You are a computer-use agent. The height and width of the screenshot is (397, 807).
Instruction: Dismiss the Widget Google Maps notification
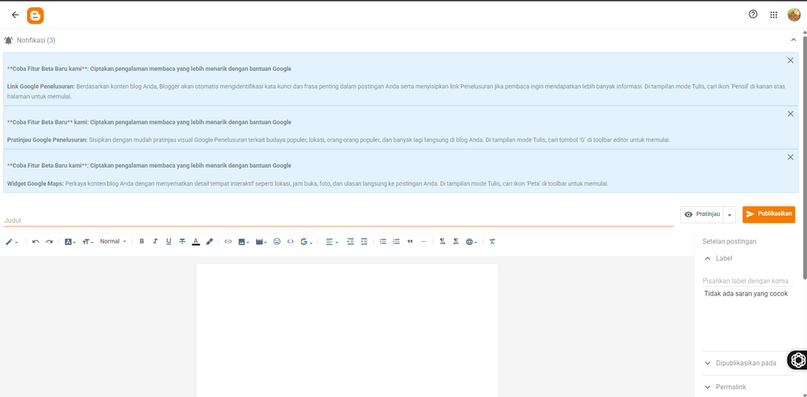(x=790, y=157)
